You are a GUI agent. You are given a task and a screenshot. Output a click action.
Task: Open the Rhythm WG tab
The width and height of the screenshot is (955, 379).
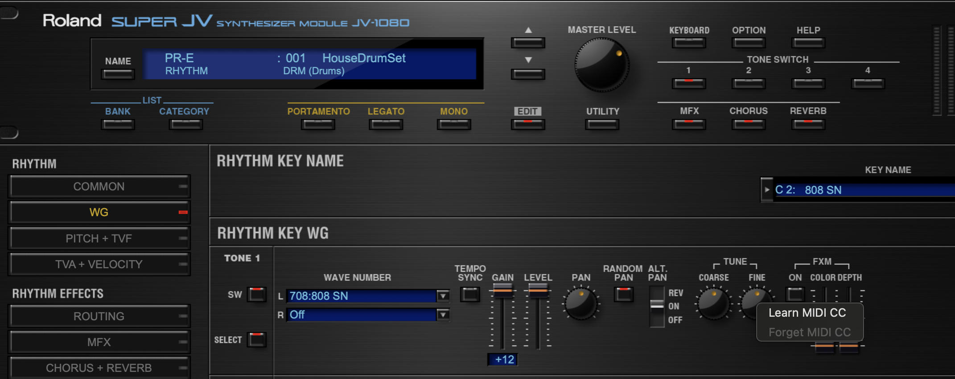99,212
